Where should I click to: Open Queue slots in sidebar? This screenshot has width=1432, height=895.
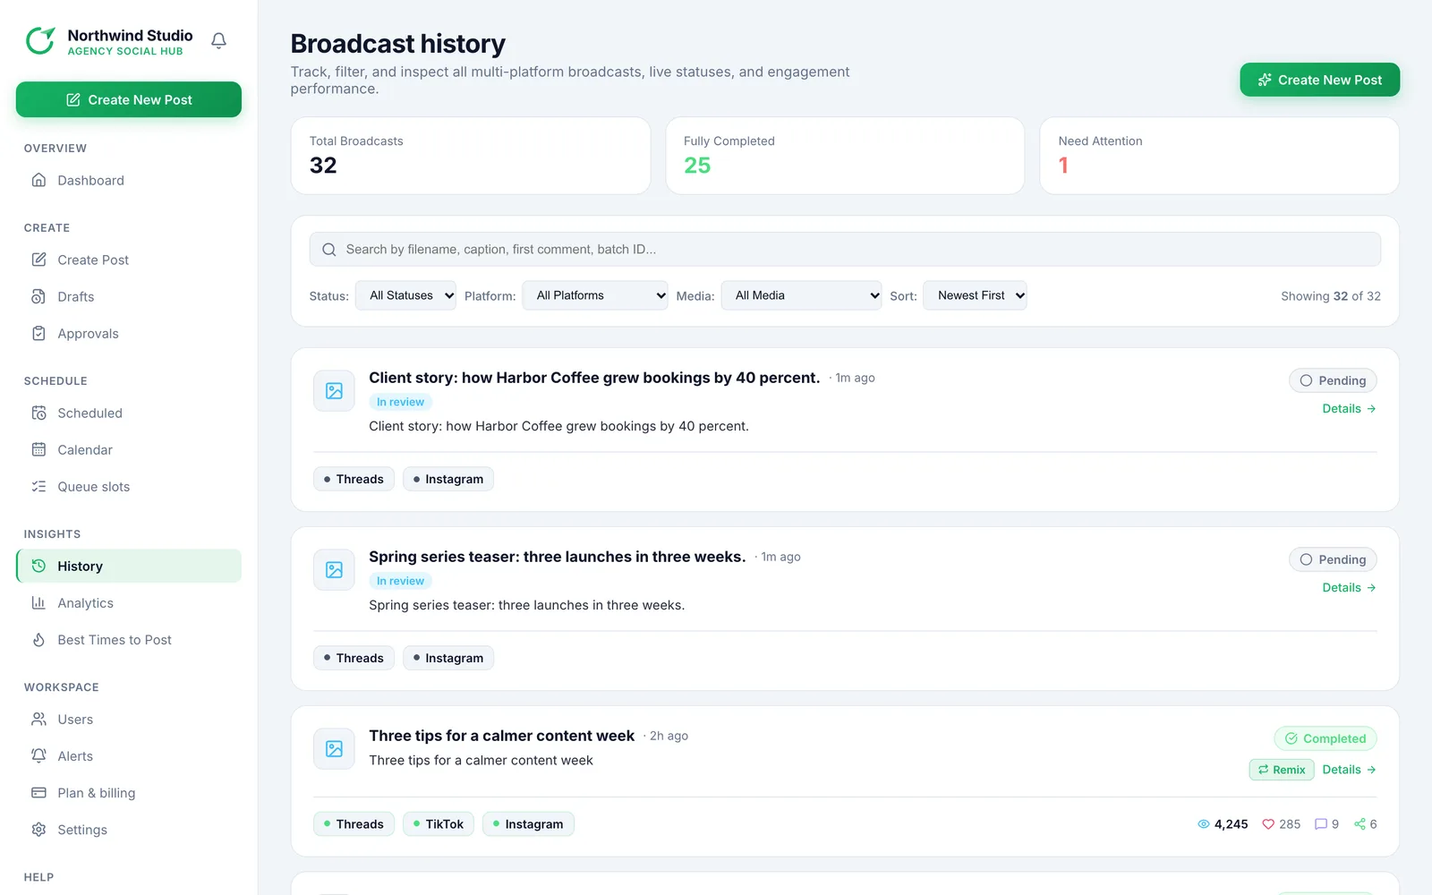(x=129, y=486)
